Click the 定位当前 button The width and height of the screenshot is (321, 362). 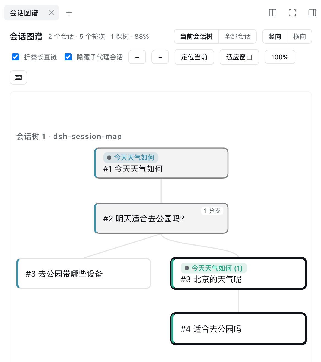pos(194,57)
